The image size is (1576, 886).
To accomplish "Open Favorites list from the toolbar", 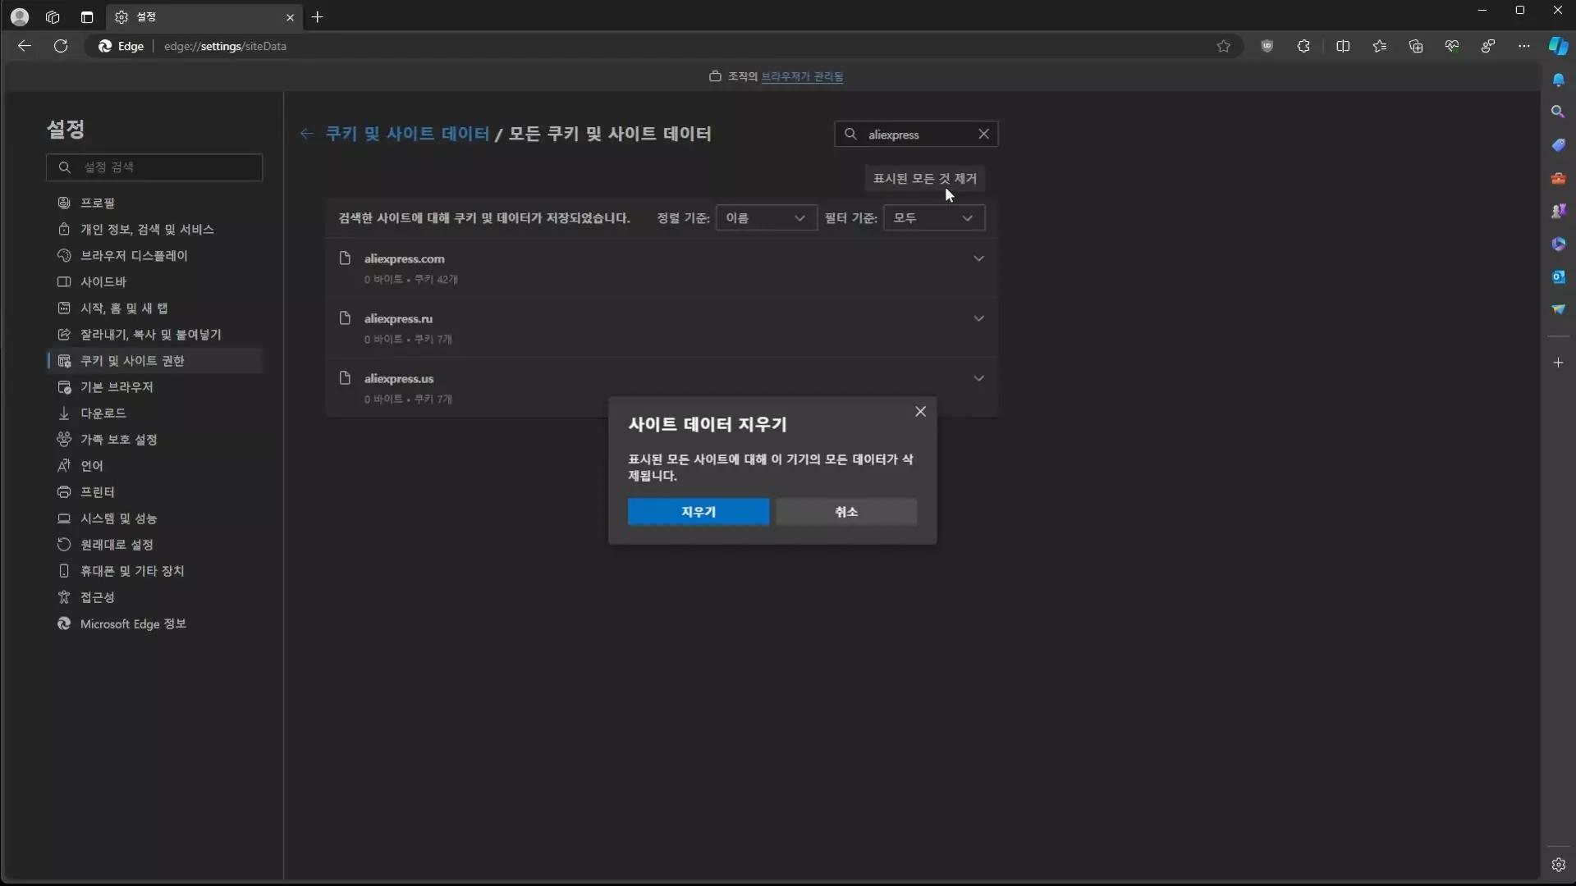I will (x=1380, y=47).
